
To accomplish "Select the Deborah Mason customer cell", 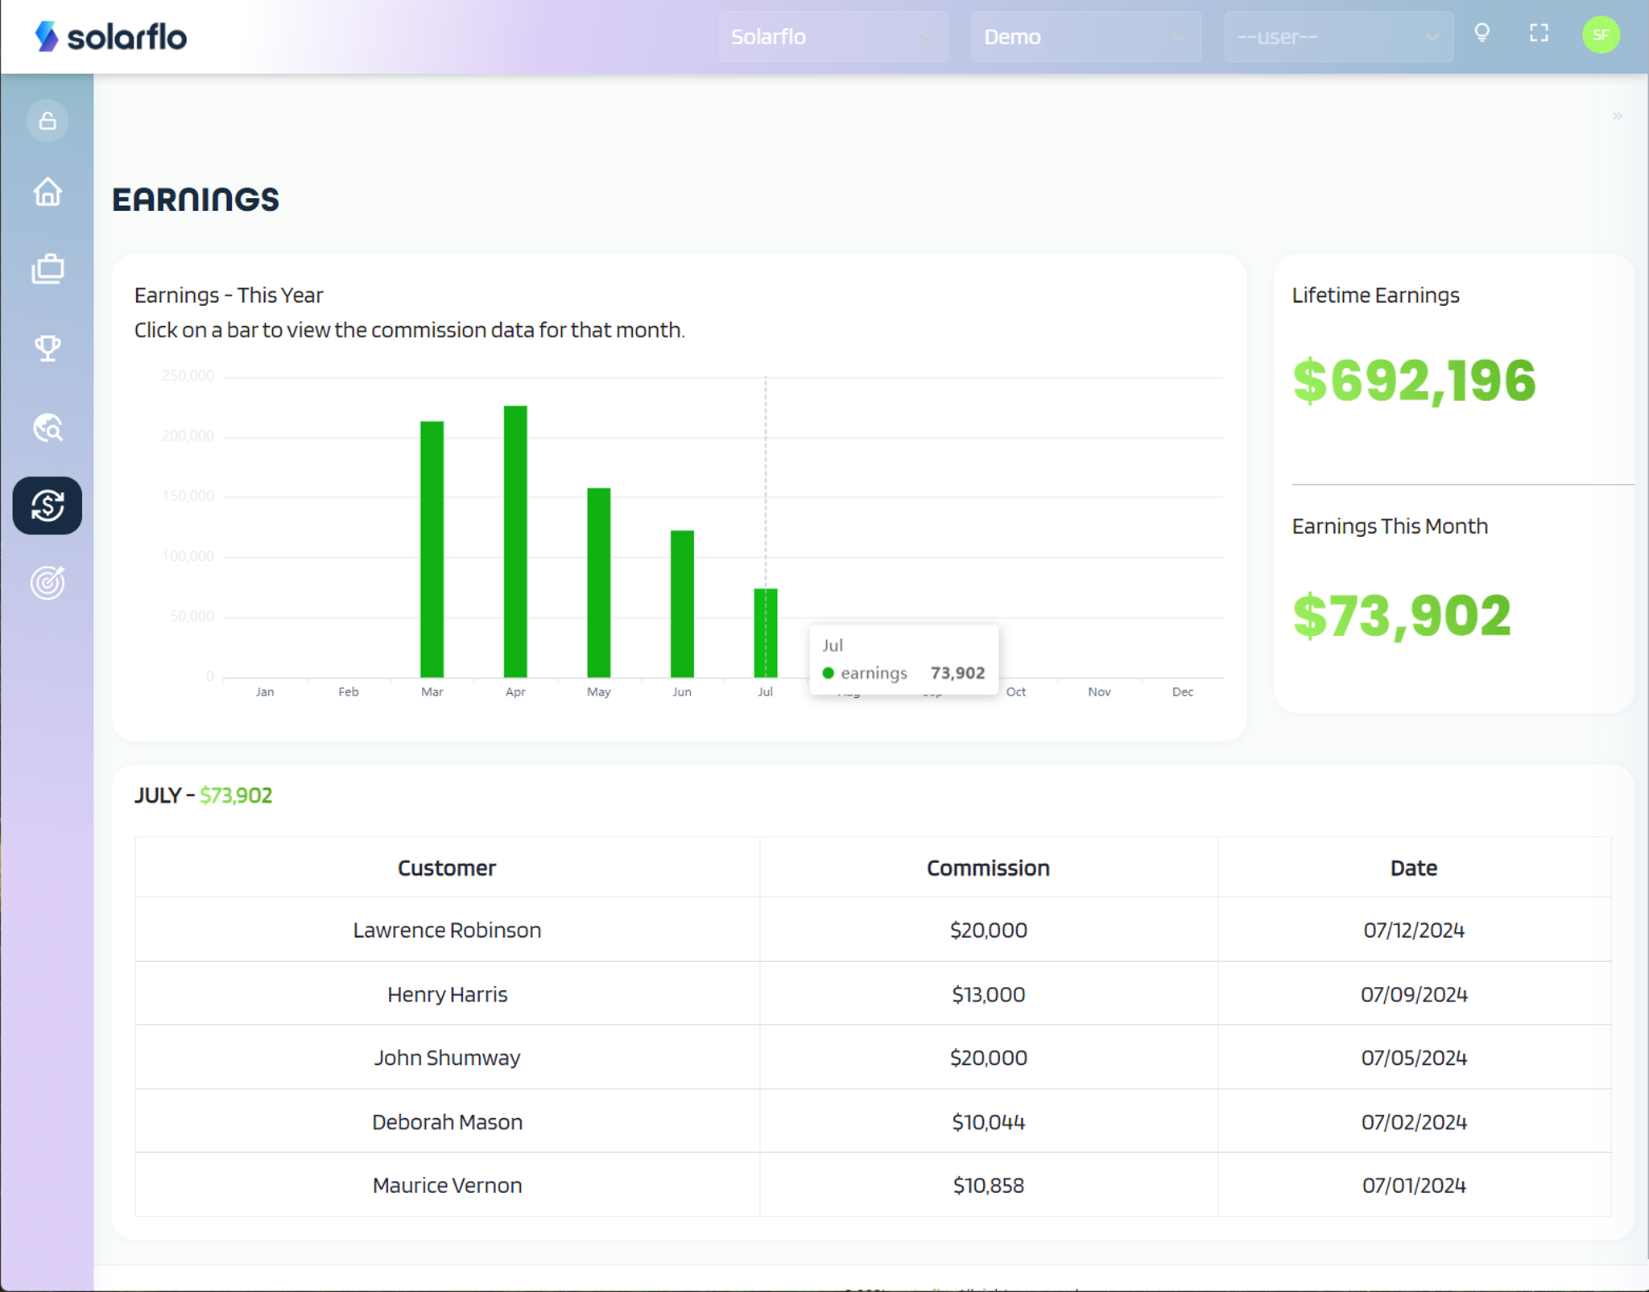I will 447,1121.
